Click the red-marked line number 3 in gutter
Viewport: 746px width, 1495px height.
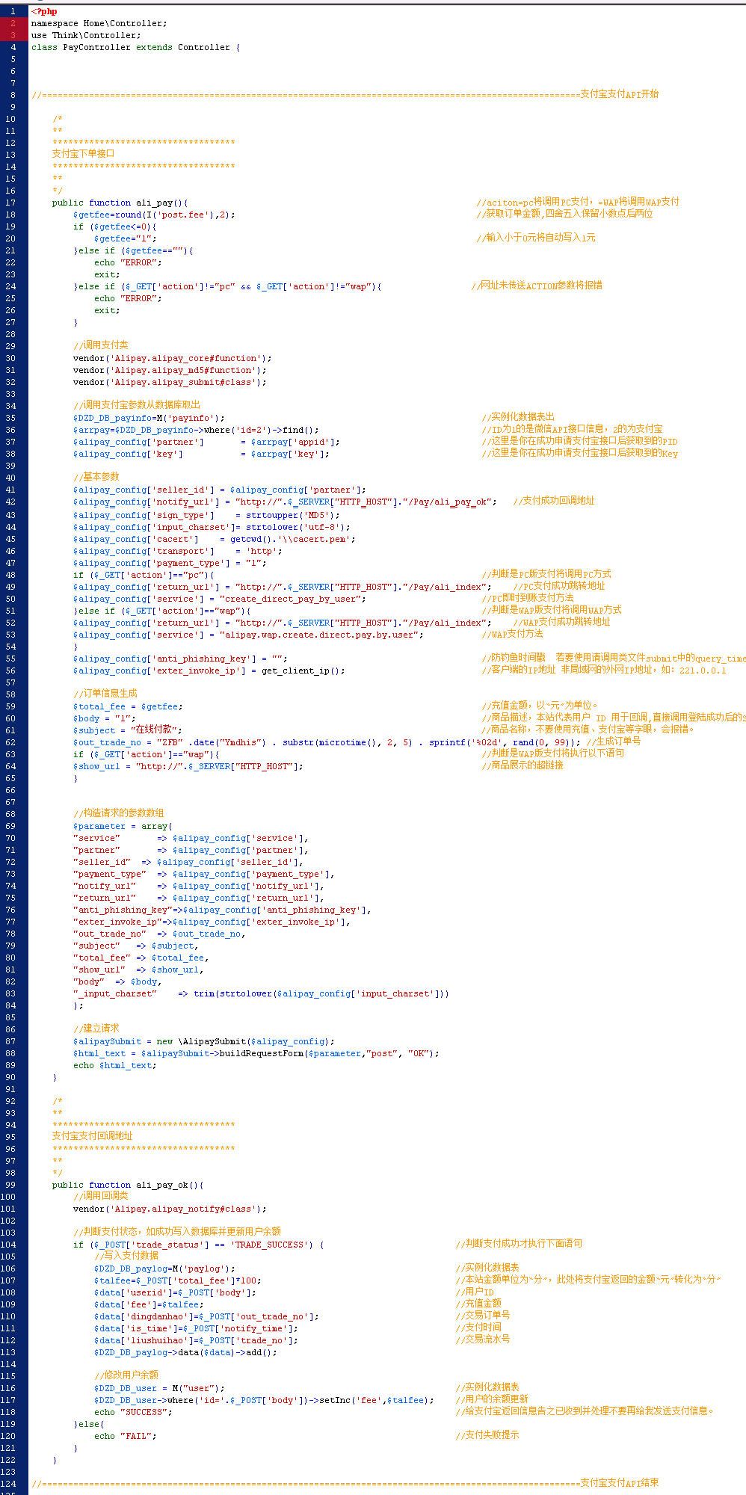(x=13, y=35)
